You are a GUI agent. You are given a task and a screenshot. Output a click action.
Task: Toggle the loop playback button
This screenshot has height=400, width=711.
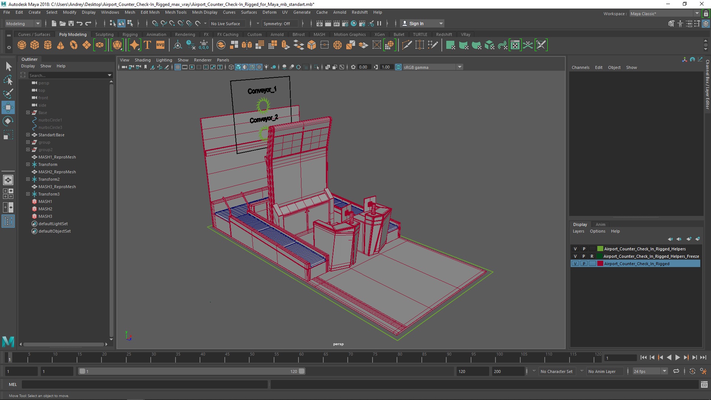coord(676,371)
